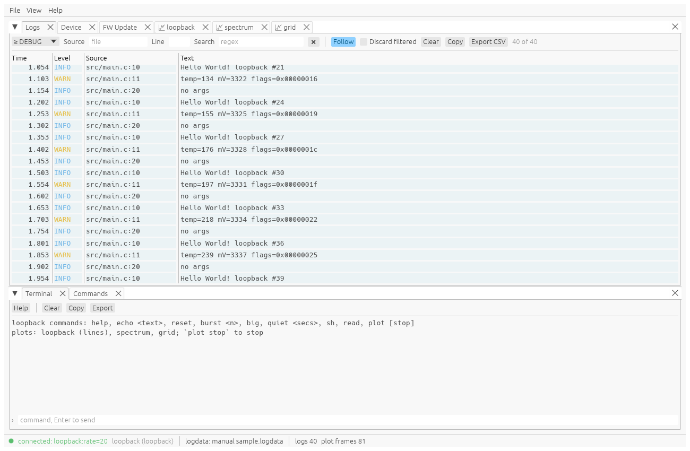This screenshot has height=451, width=690.
Task: Close the Commands tab
Action: pyautogui.click(x=118, y=293)
